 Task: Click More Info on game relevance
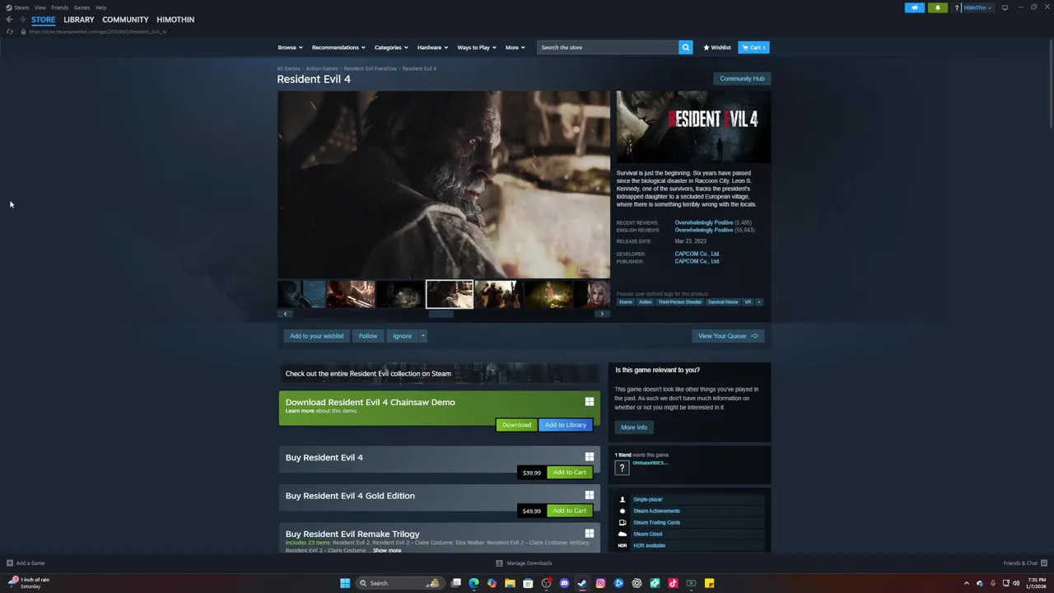click(634, 427)
